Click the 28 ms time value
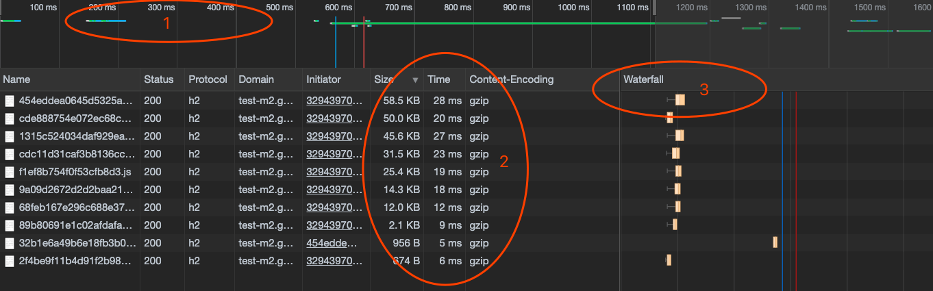This screenshot has height=291, width=933. pyautogui.click(x=448, y=101)
